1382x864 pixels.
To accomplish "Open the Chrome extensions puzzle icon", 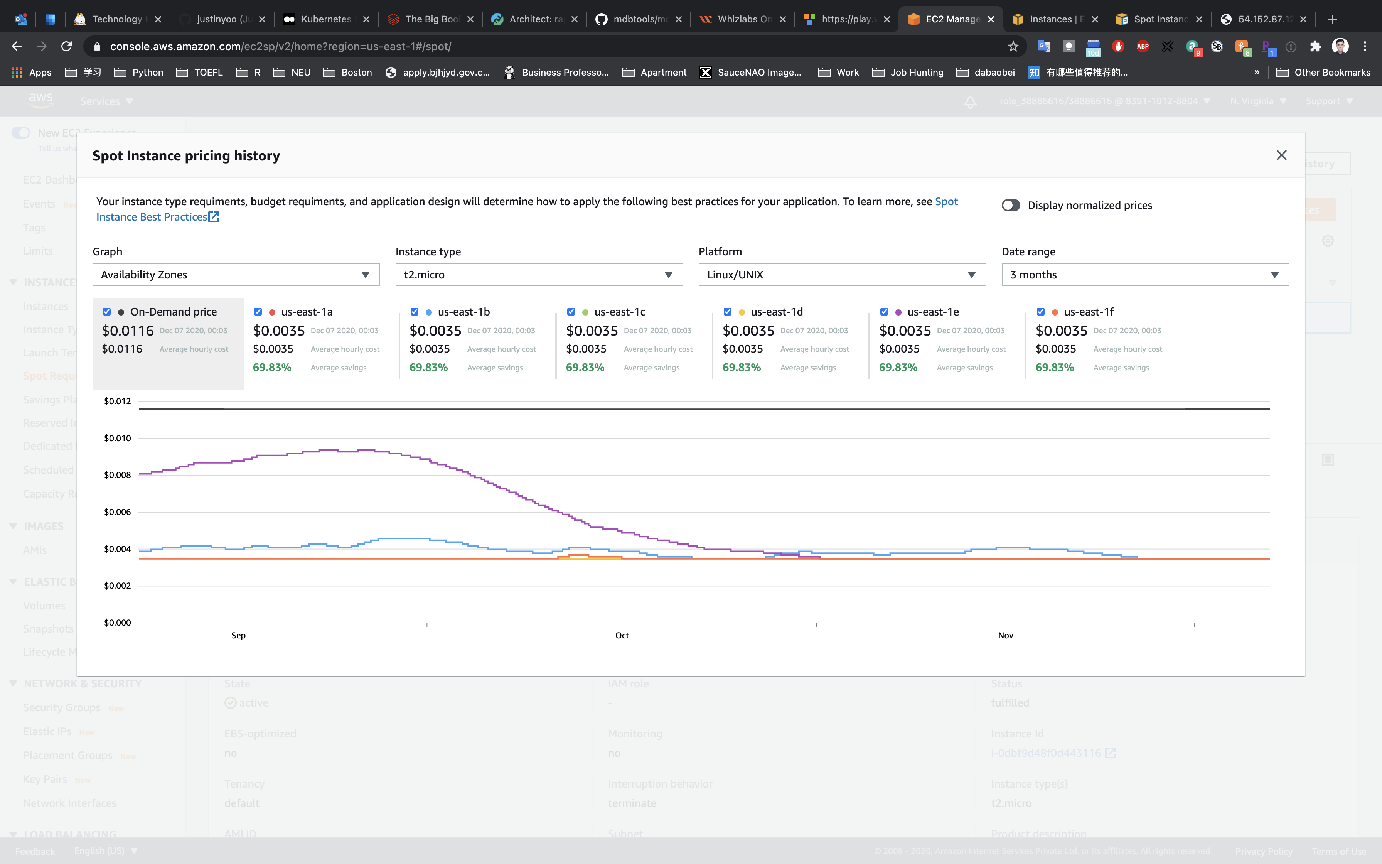I will click(x=1316, y=46).
